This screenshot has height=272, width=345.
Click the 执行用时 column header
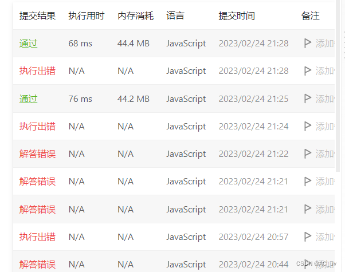pyautogui.click(x=87, y=16)
